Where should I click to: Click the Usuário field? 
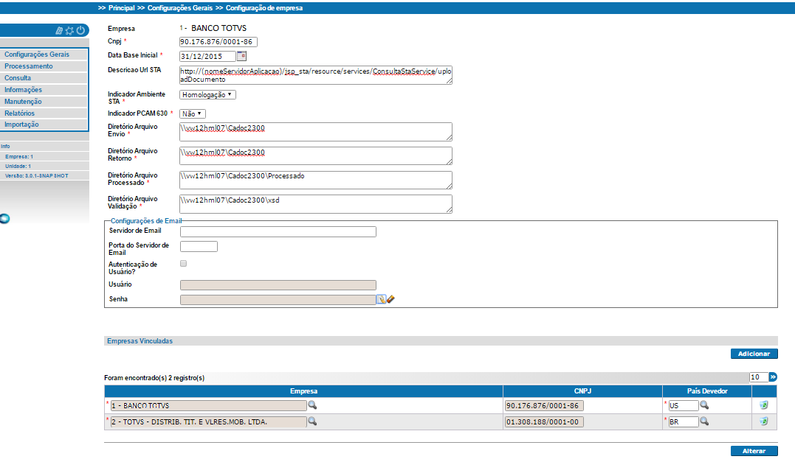pyautogui.click(x=278, y=285)
